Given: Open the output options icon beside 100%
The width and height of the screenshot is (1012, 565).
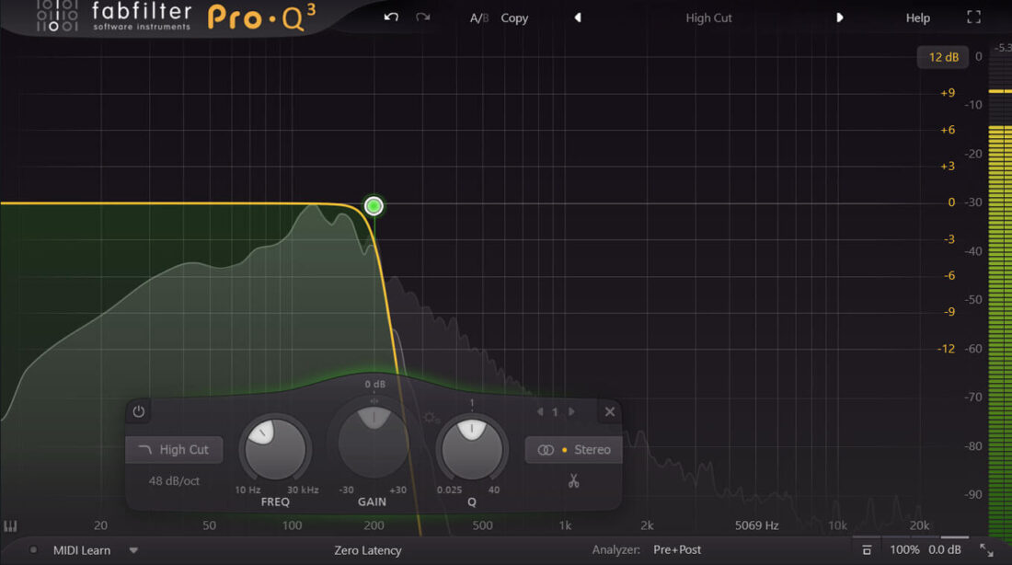Looking at the screenshot, I should coord(867,550).
